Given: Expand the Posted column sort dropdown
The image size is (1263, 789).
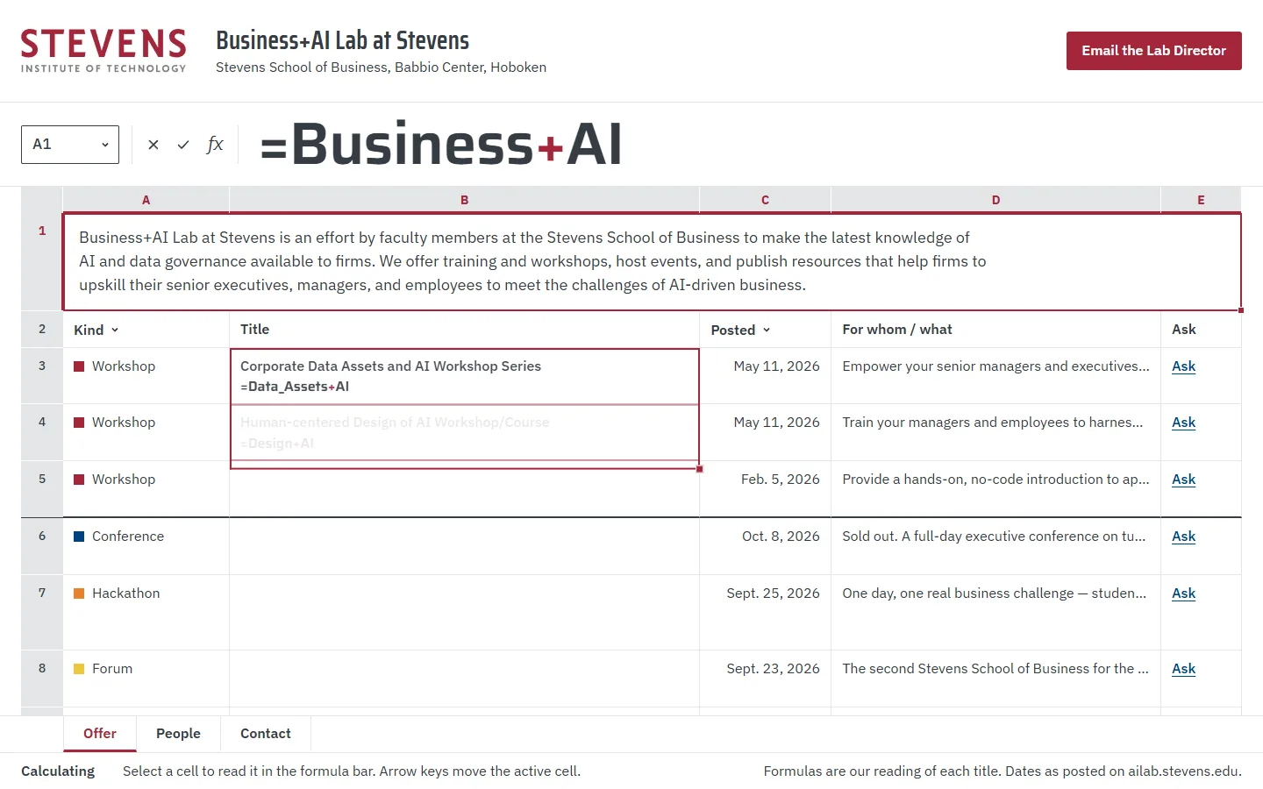Looking at the screenshot, I should 767,331.
